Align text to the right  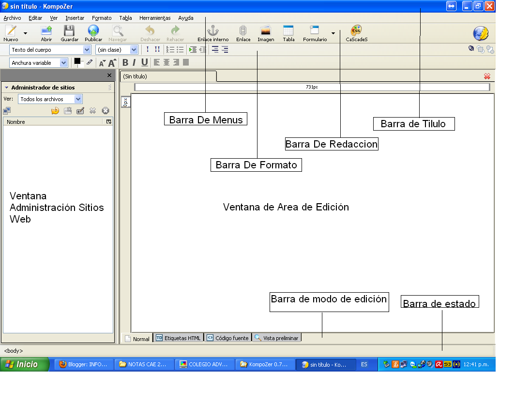point(176,62)
